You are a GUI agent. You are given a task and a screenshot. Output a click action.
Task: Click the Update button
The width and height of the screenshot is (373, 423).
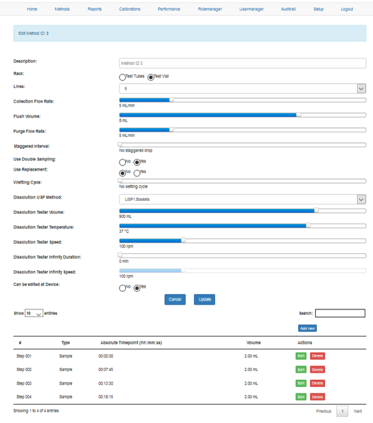pyautogui.click(x=205, y=300)
